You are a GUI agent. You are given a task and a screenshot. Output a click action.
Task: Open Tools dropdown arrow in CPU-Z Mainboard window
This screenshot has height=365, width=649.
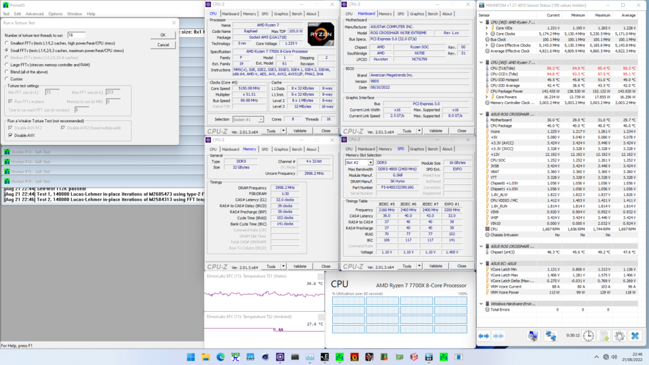[x=420, y=131]
